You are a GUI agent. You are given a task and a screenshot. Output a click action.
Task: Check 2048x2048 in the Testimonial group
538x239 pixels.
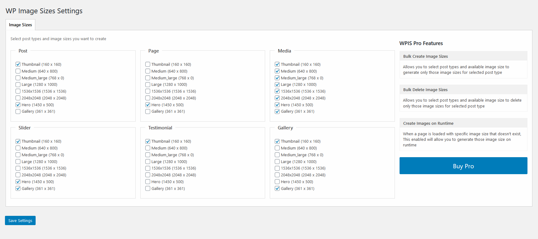pyautogui.click(x=148, y=175)
